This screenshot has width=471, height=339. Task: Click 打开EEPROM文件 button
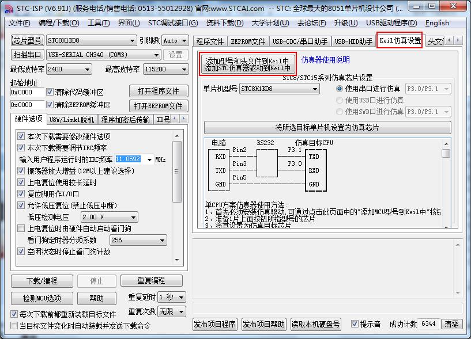pos(159,105)
